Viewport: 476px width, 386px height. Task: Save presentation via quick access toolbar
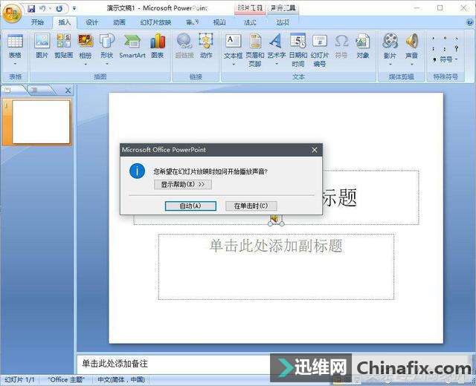point(31,8)
